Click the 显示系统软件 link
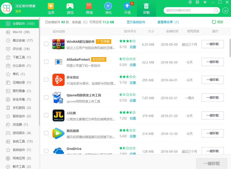Screen dimensions: 231x169 (136, 22)
